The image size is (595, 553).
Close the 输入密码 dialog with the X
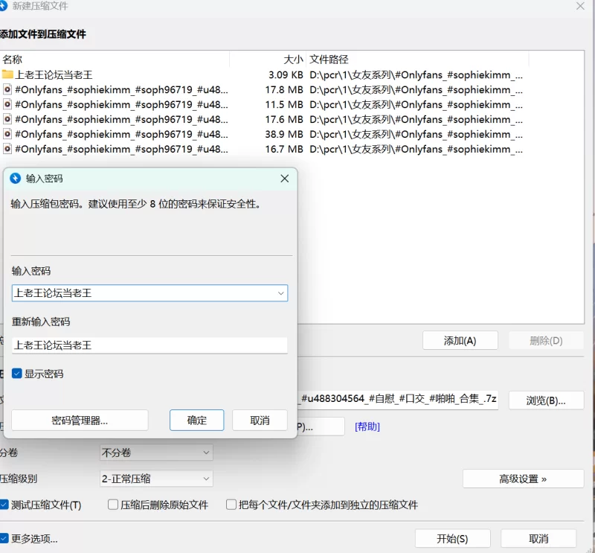[x=284, y=179]
